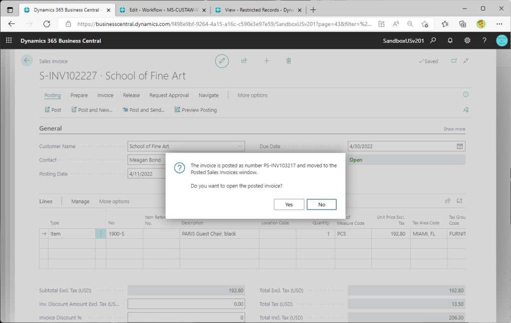Open the Prepare menu
This screenshot has width=511, height=323.
tap(79, 95)
